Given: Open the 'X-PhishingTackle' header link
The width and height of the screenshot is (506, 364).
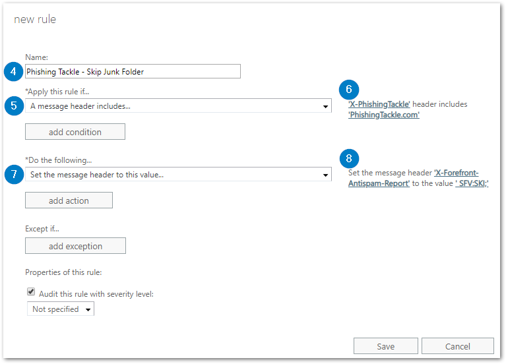Looking at the screenshot, I should [379, 104].
